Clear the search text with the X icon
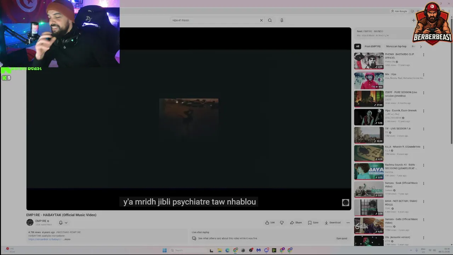The width and height of the screenshot is (453, 255). [261, 20]
